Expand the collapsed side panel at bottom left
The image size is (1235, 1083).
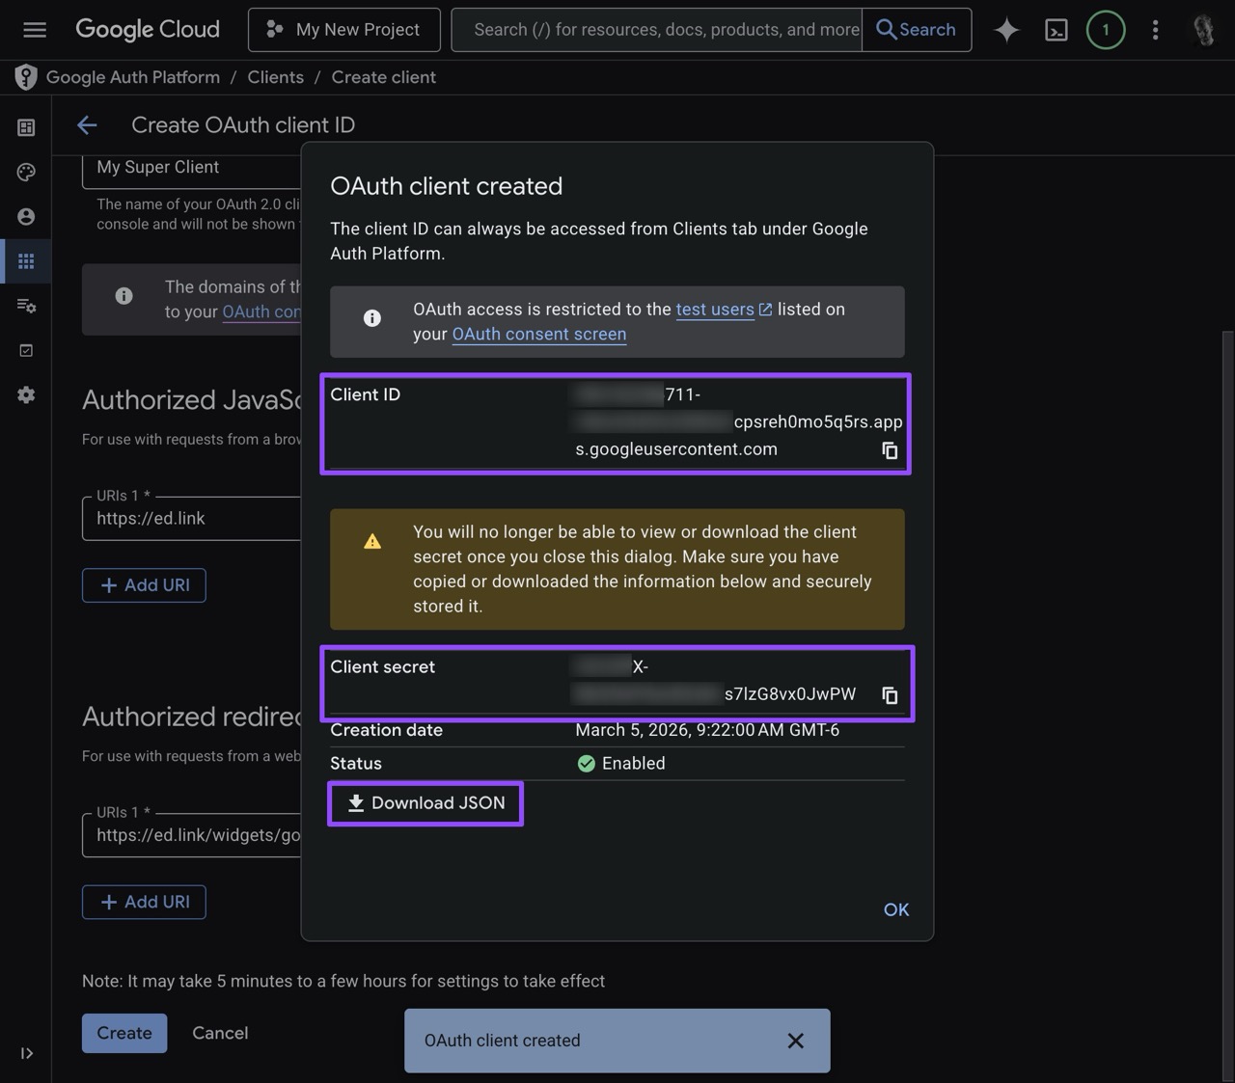[x=27, y=1053]
